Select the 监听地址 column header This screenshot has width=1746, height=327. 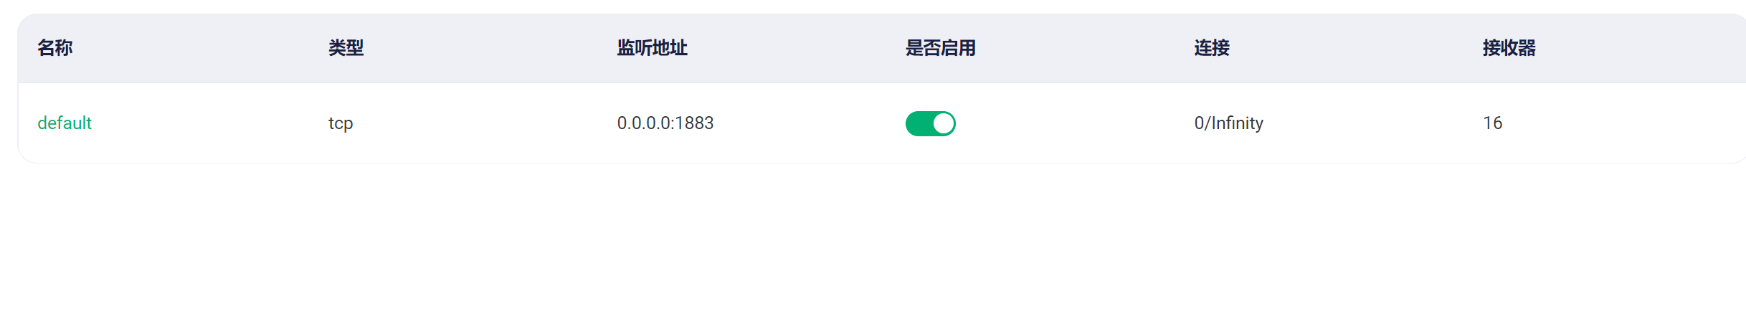(x=653, y=48)
